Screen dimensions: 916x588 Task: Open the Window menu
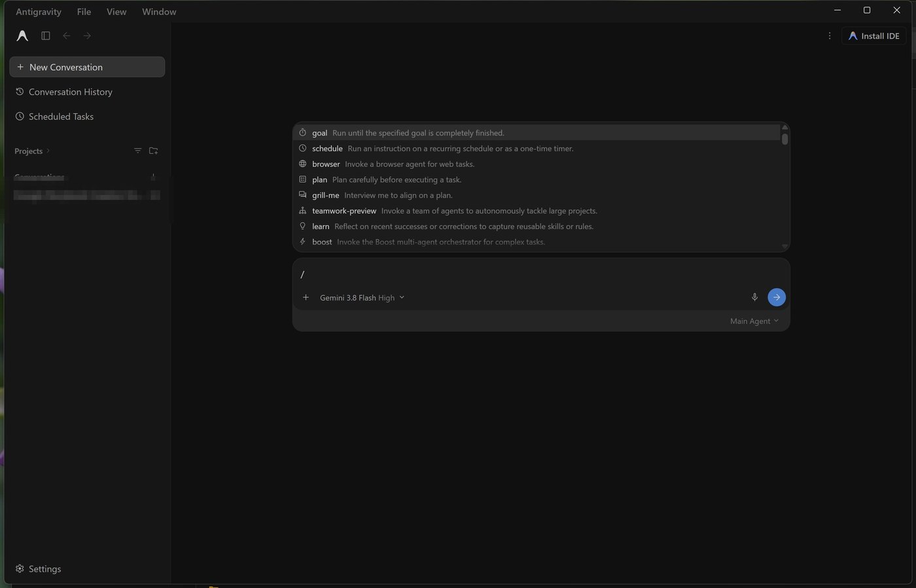[x=159, y=12]
